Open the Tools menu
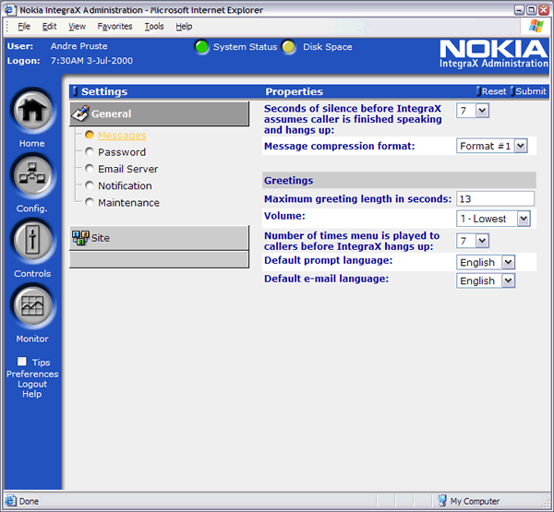 (154, 27)
